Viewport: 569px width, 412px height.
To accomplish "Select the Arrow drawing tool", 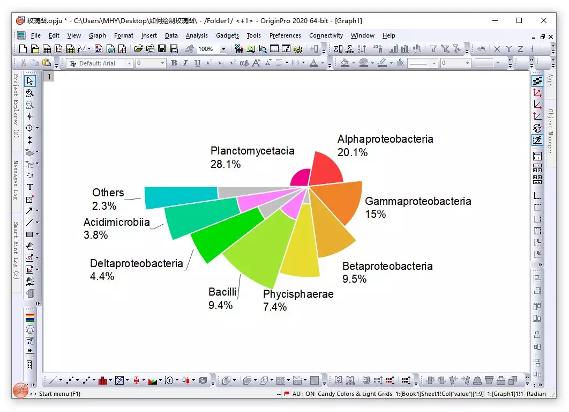I will (x=29, y=211).
